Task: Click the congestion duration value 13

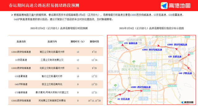Action: pos(78,52)
